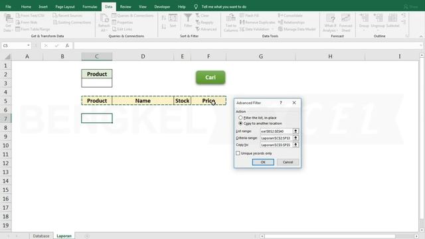
Task: Click the Sort button in ribbon
Action: (x=173, y=21)
